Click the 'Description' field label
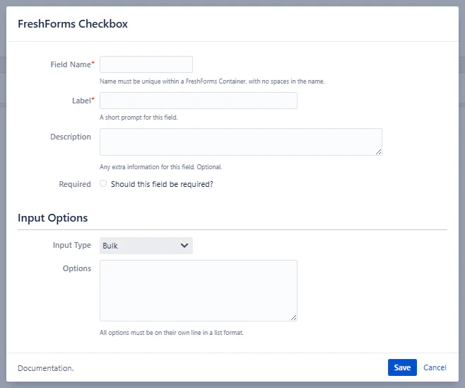Screen dimensions: 465x388 (70, 137)
